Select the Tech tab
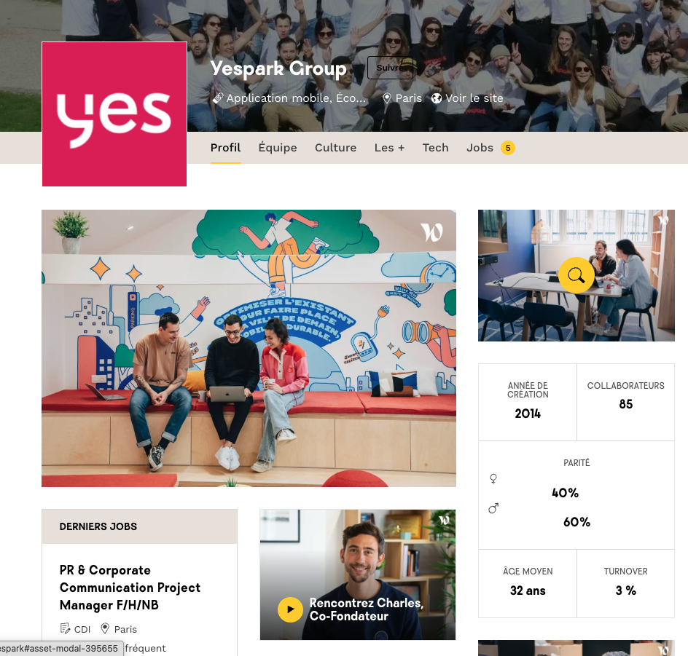This screenshot has height=656, width=688. point(435,148)
